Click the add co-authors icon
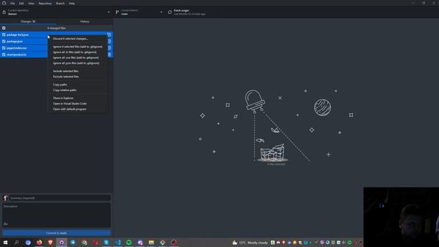The height and width of the screenshot is (247, 439). coord(5,224)
